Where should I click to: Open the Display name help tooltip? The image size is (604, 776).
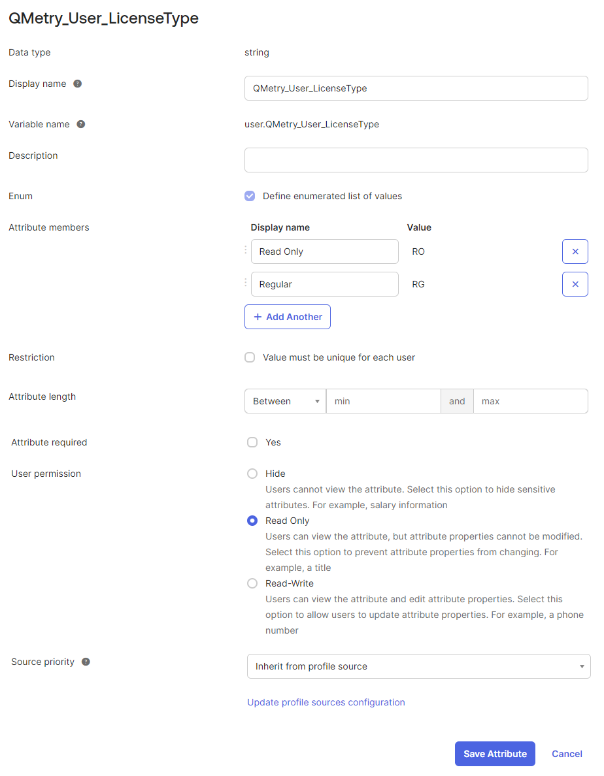coord(77,84)
